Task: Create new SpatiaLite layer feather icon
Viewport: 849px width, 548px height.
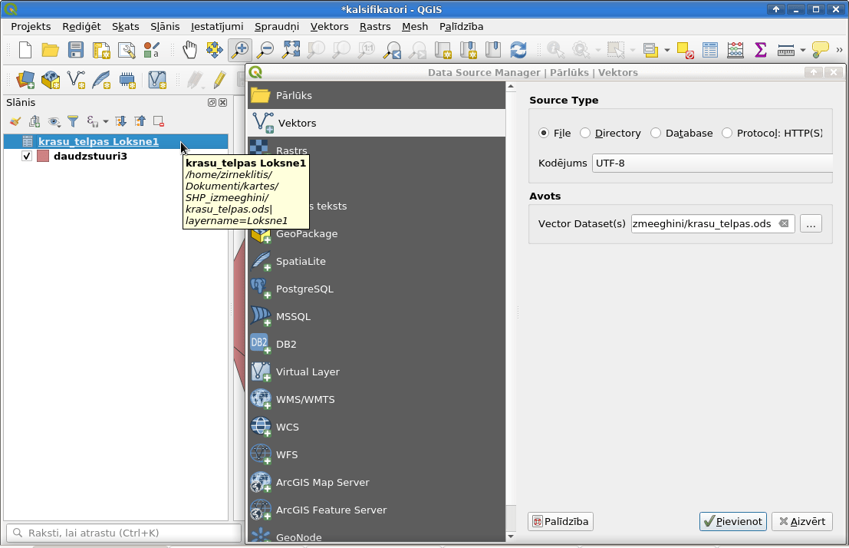Action: (x=102, y=81)
